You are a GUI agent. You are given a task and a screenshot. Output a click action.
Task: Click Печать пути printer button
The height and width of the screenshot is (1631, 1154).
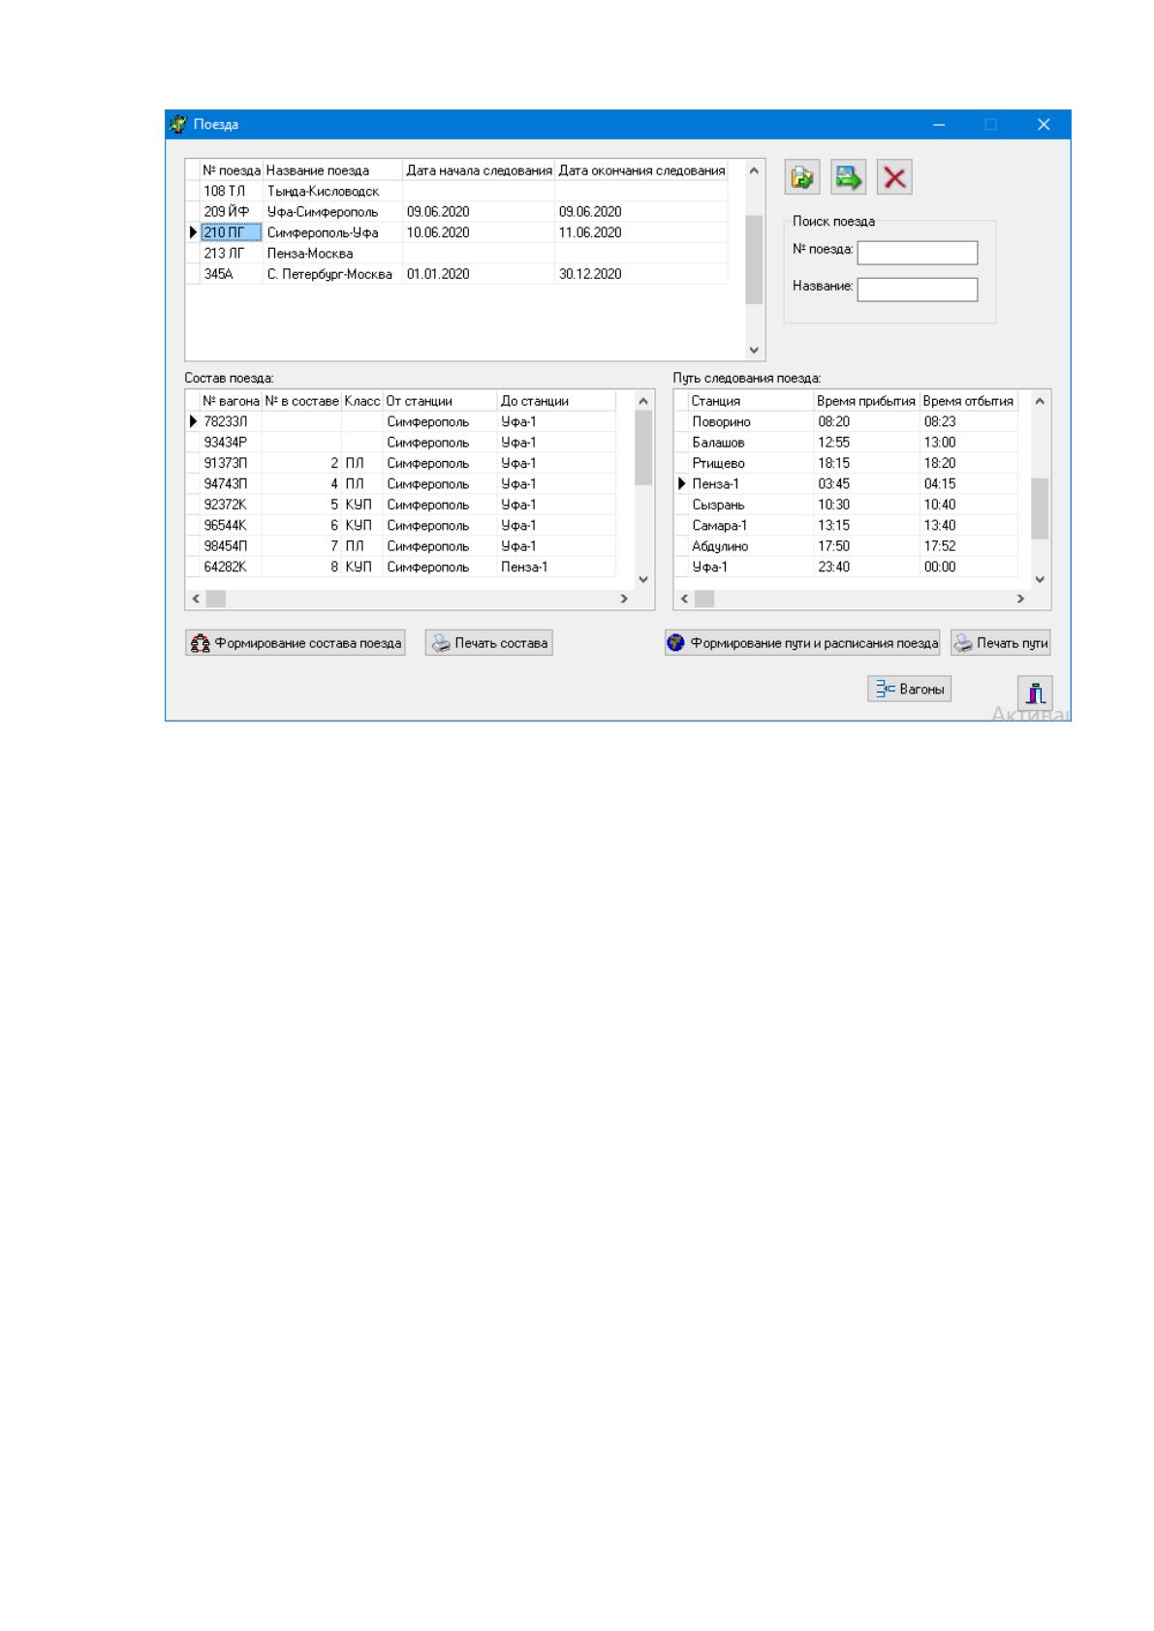[x=1001, y=643]
